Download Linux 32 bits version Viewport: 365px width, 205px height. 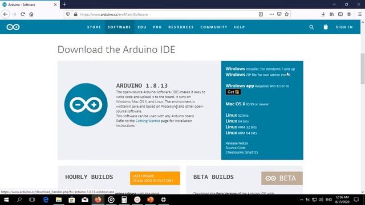point(237,115)
